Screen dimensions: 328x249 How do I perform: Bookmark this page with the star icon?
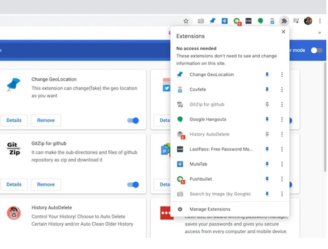click(186, 21)
